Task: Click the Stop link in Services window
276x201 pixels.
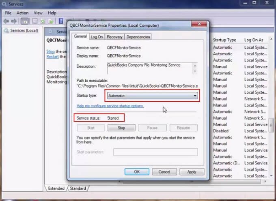Action: (50, 51)
